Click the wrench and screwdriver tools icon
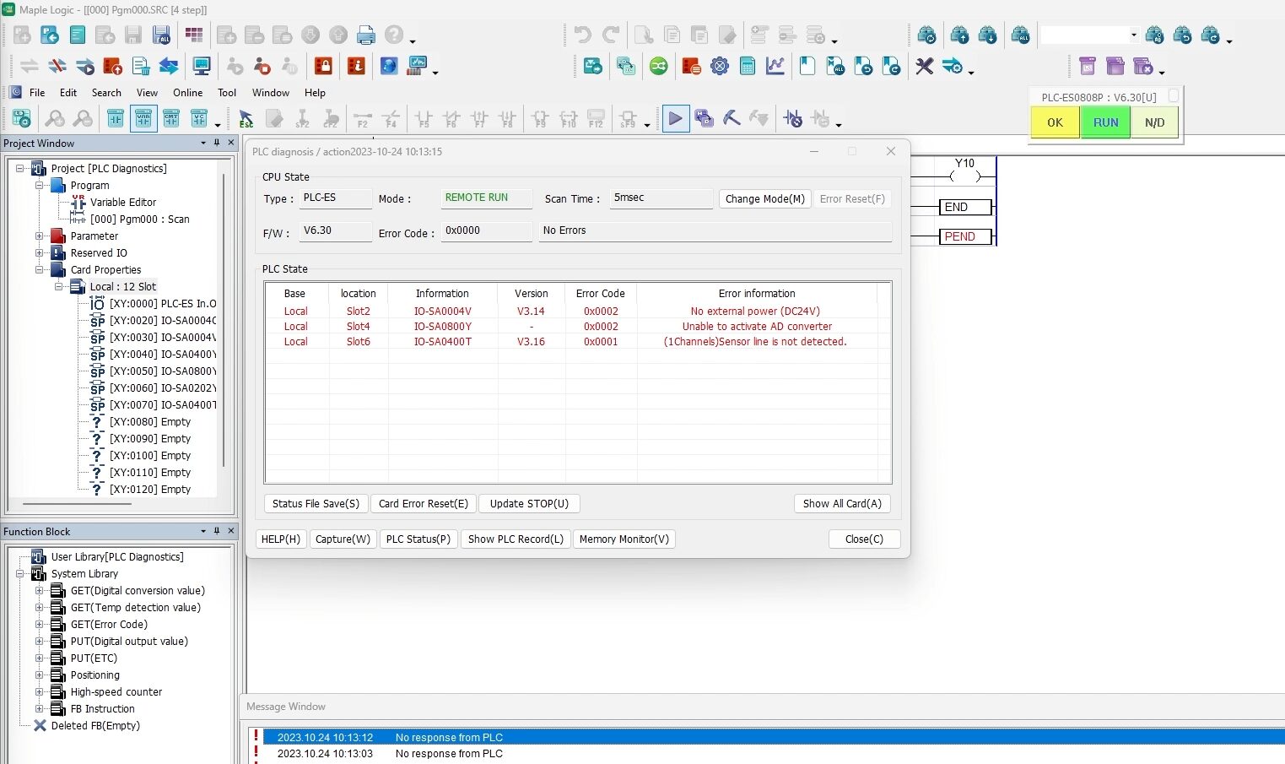The height and width of the screenshot is (764, 1285). 923,66
